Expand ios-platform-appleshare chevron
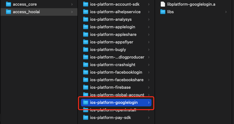234x124 pixels. coord(149,35)
